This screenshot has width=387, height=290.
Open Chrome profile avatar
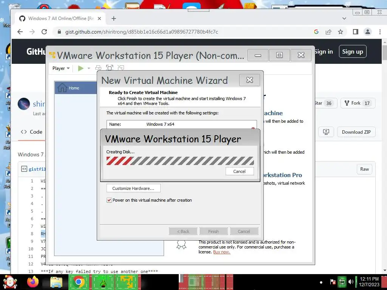click(x=367, y=32)
